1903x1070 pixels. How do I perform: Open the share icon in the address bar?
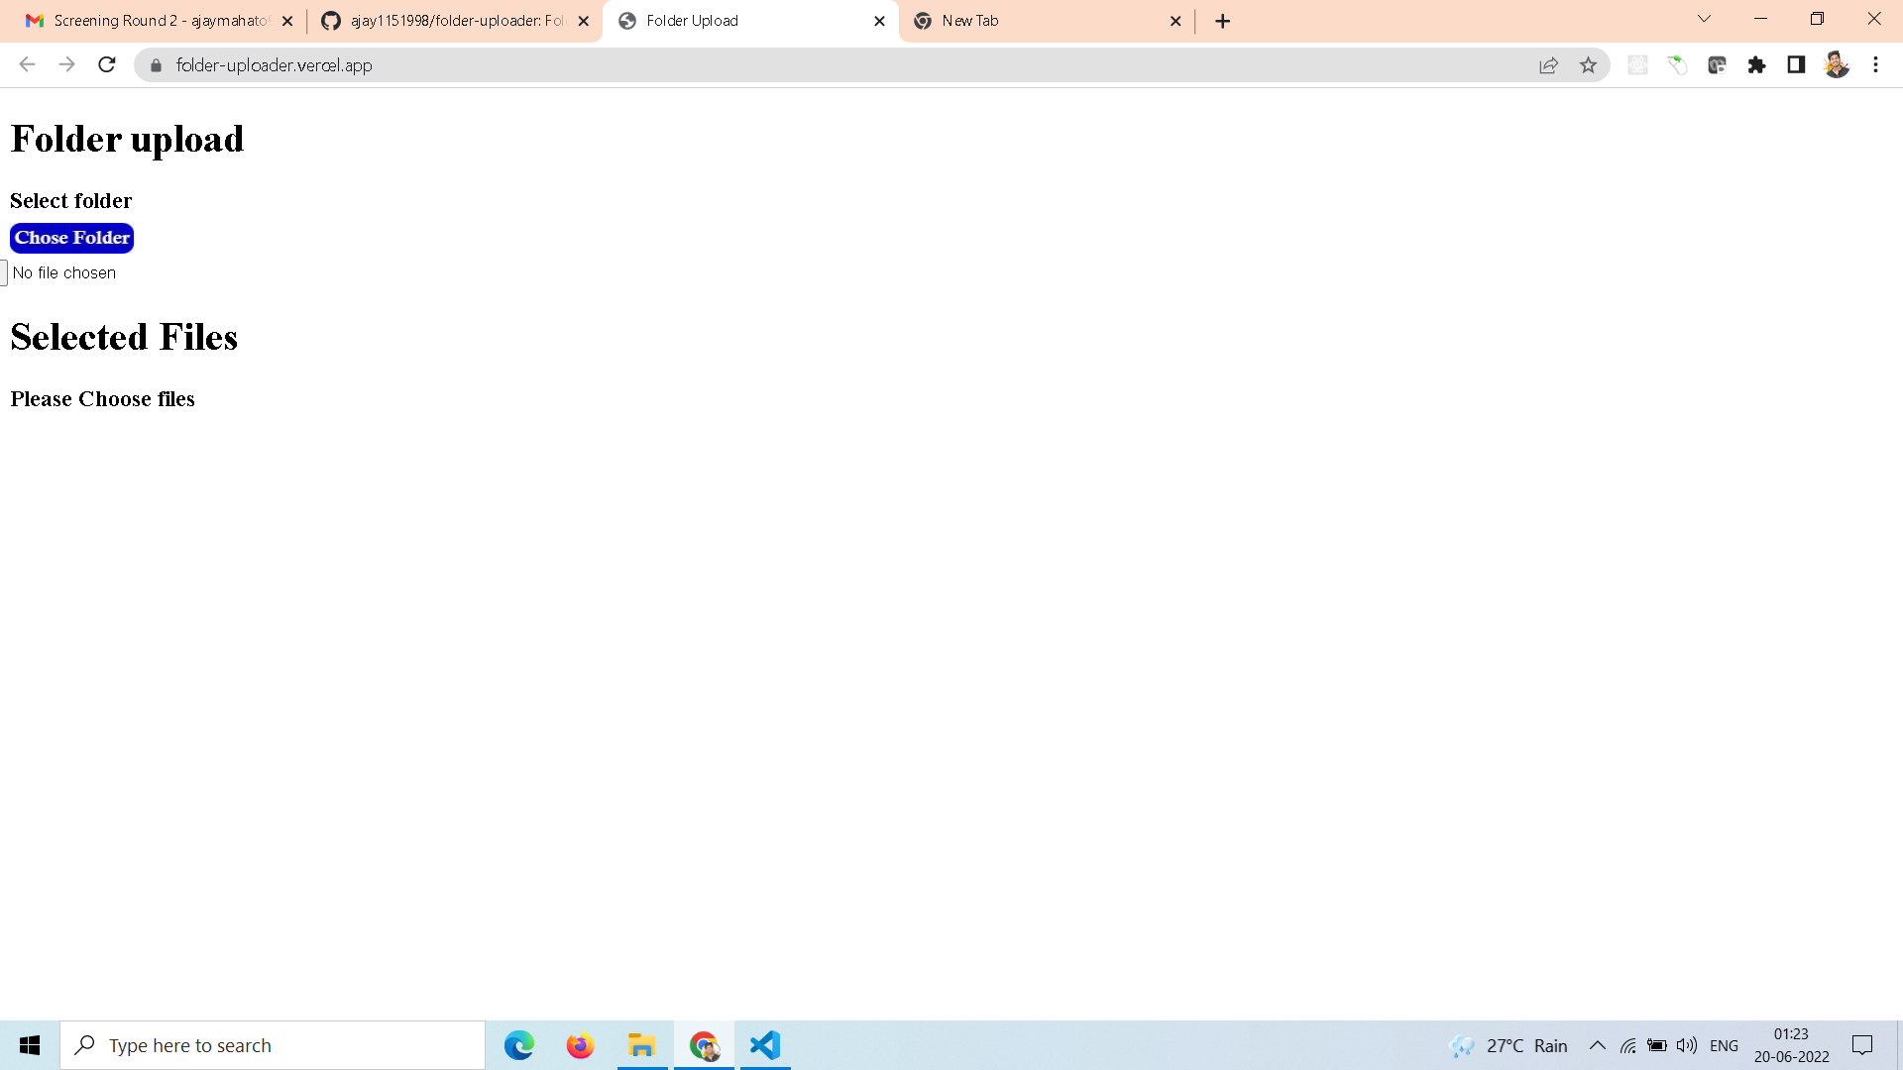point(1549,64)
